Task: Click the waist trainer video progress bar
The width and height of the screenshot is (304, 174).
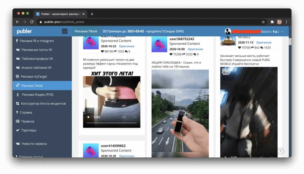Action: [112, 123]
